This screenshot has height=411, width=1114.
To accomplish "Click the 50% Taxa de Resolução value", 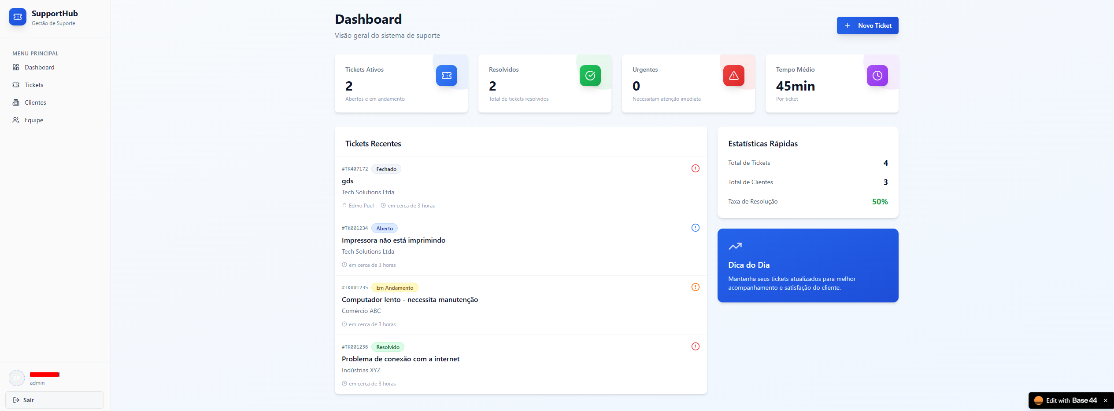I will coord(880,202).
